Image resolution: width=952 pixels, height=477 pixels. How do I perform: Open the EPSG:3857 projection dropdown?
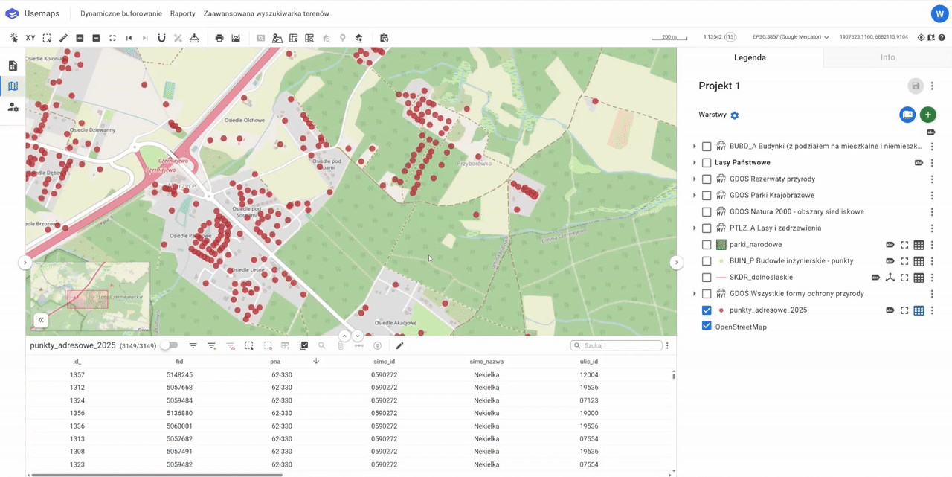[x=791, y=37]
